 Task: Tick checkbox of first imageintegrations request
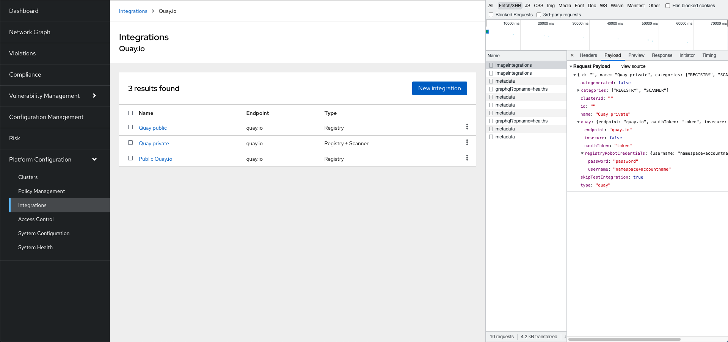pyautogui.click(x=491, y=65)
